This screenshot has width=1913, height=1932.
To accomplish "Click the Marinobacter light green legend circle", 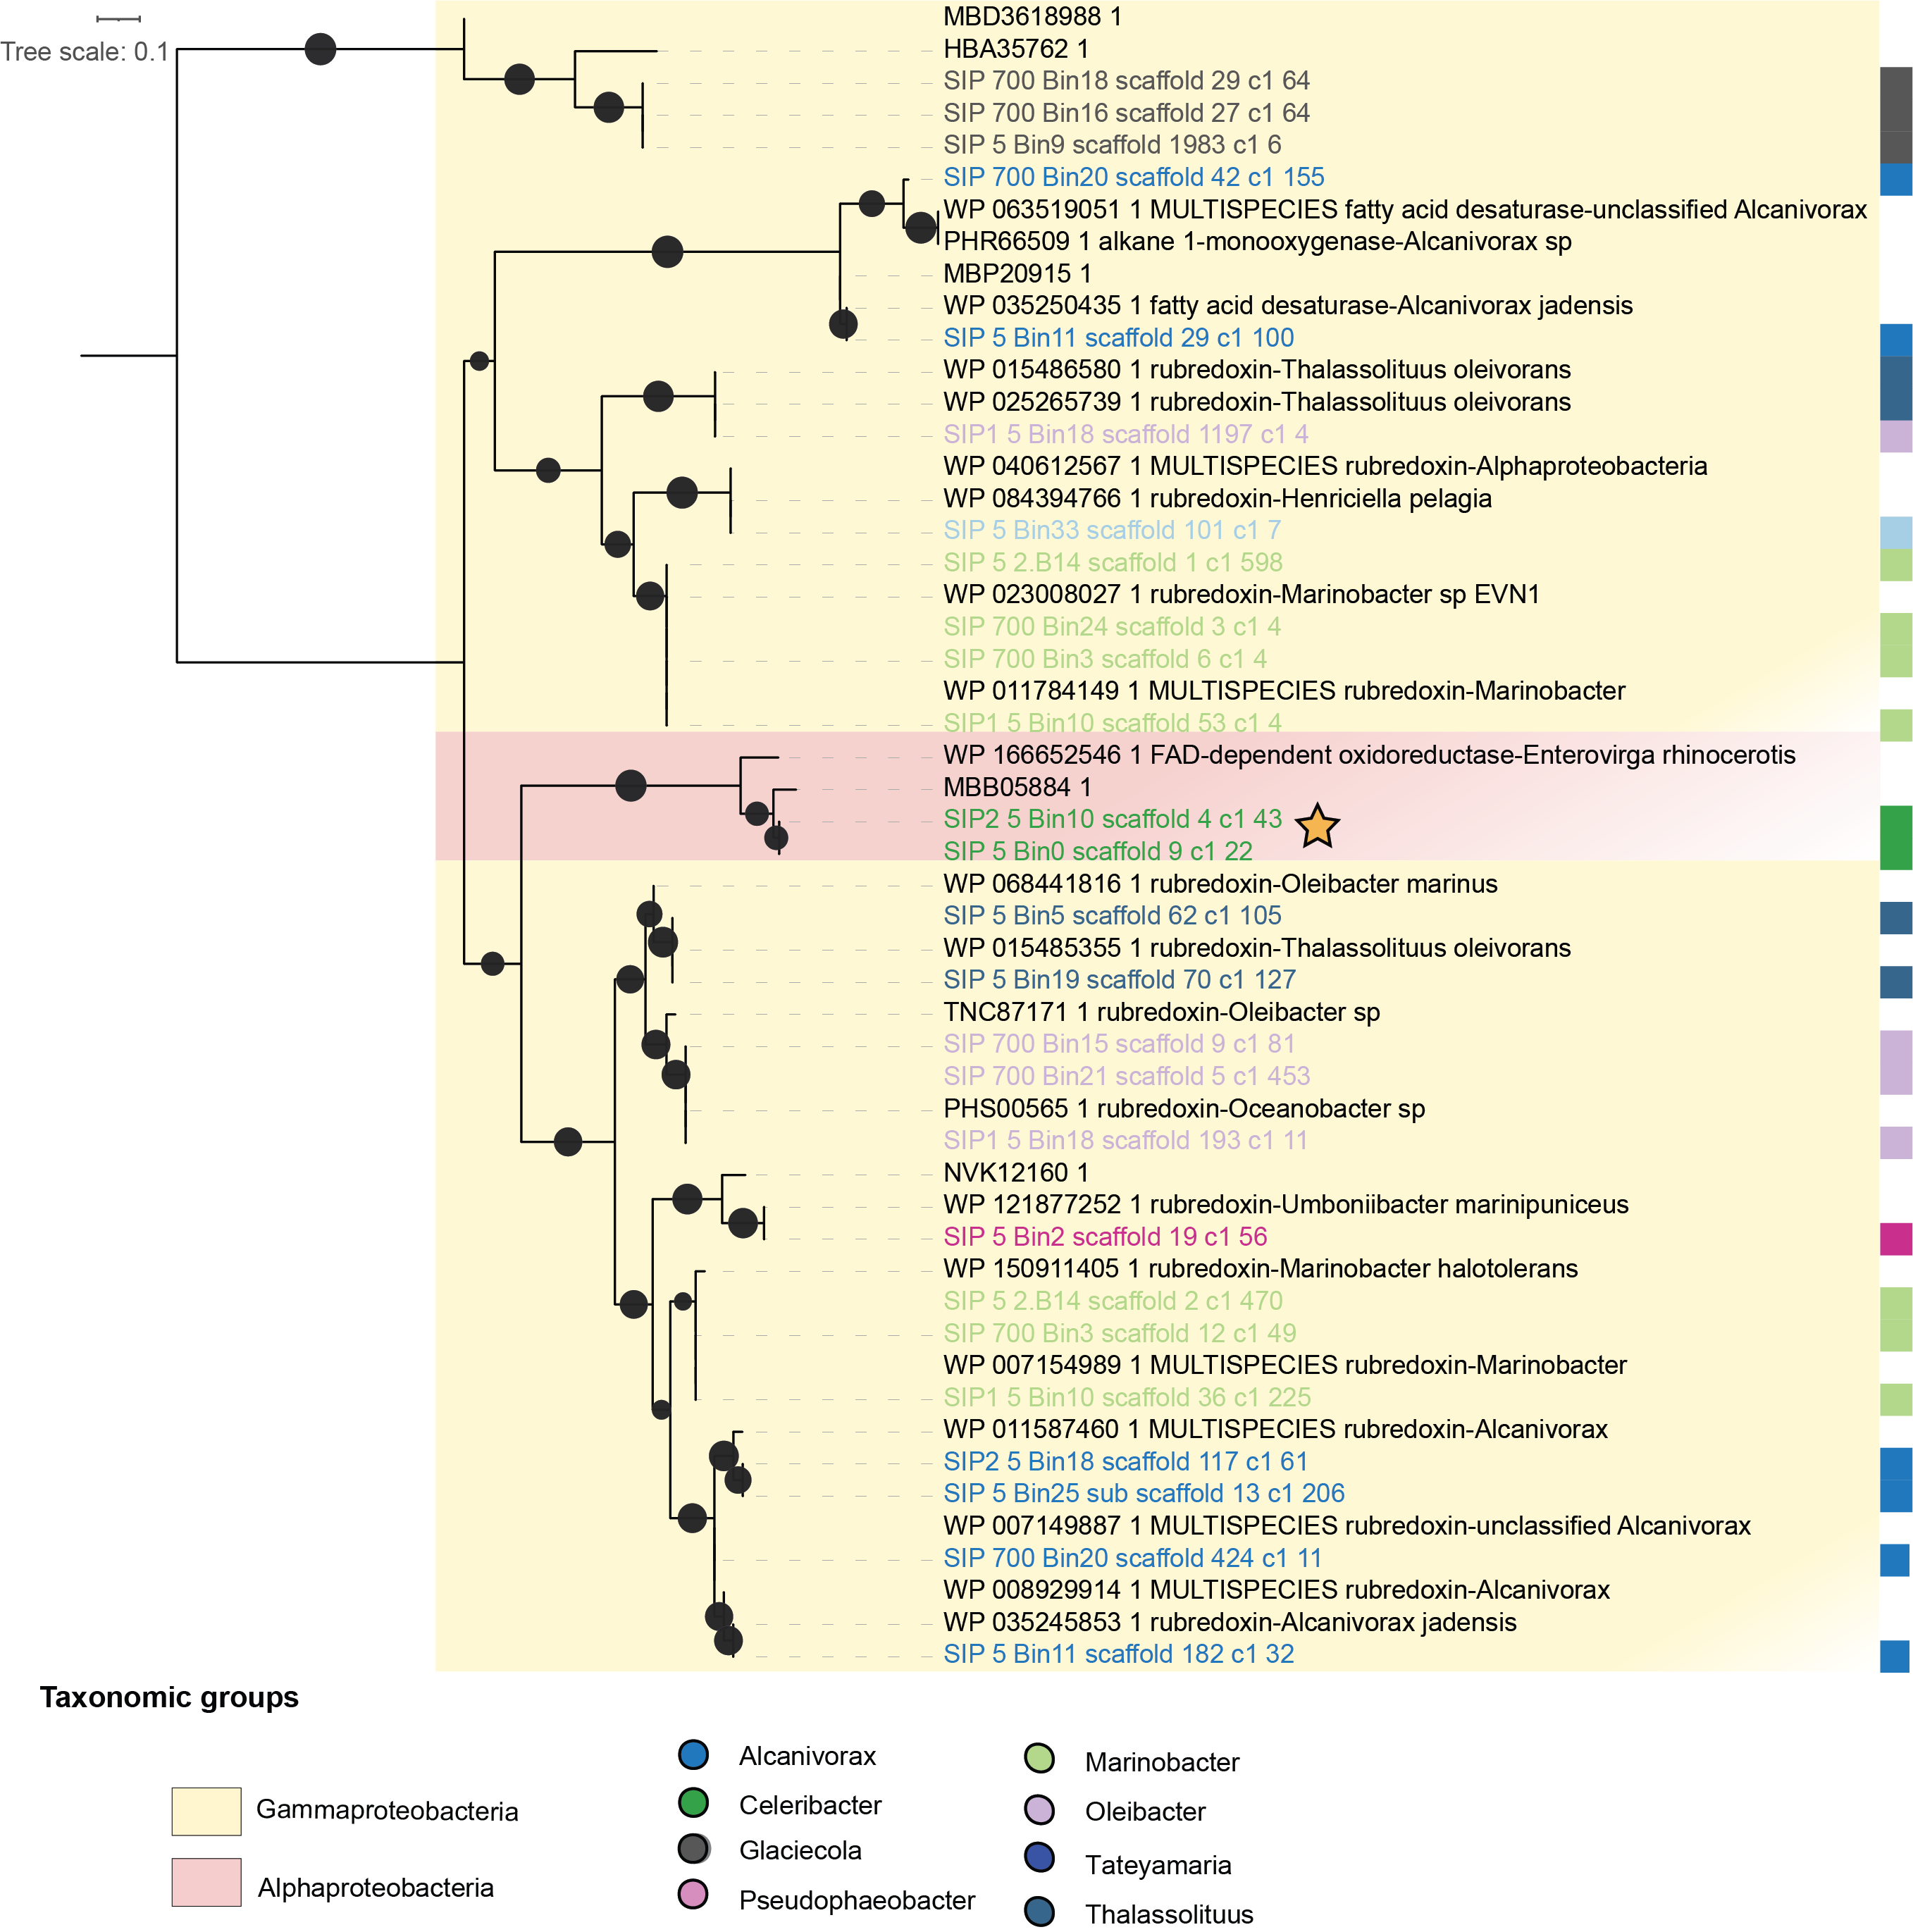I will 1039,1758.
